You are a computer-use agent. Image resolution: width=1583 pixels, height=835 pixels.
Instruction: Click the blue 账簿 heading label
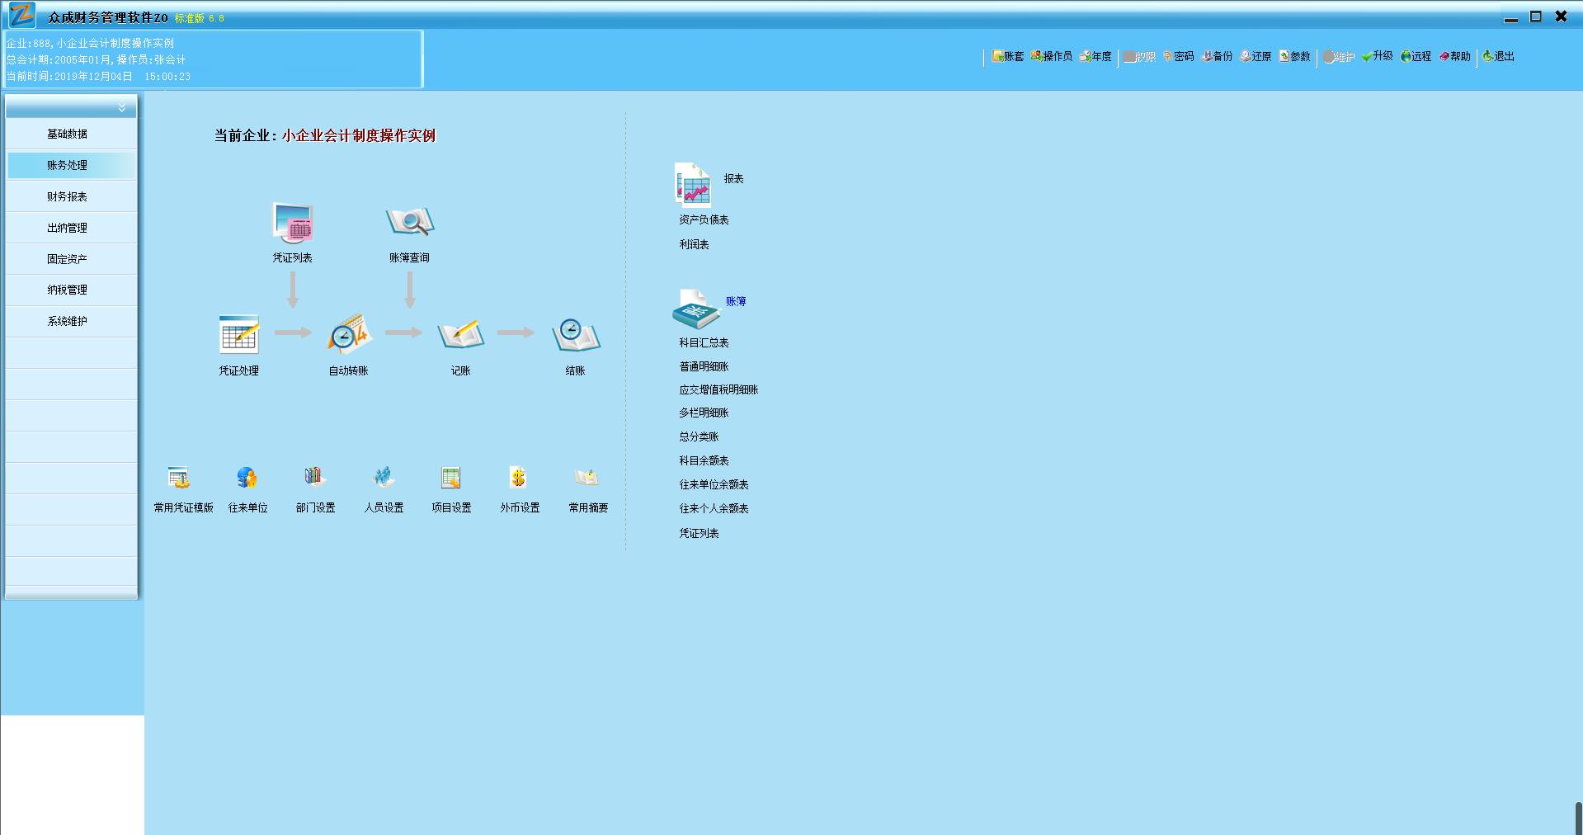click(736, 301)
